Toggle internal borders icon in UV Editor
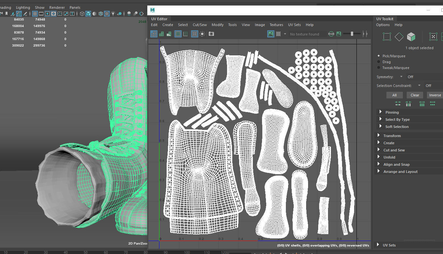 [x=186, y=34]
